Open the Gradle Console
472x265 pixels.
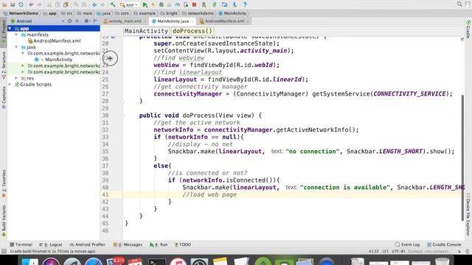coord(444,244)
